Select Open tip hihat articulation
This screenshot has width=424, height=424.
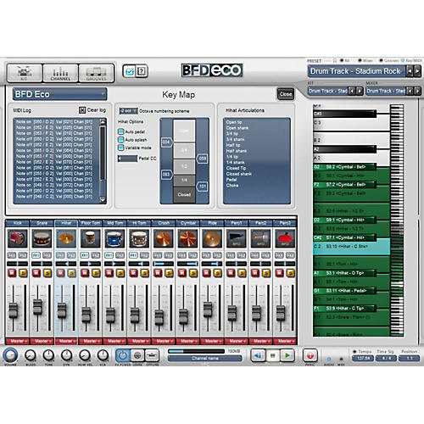coord(234,122)
